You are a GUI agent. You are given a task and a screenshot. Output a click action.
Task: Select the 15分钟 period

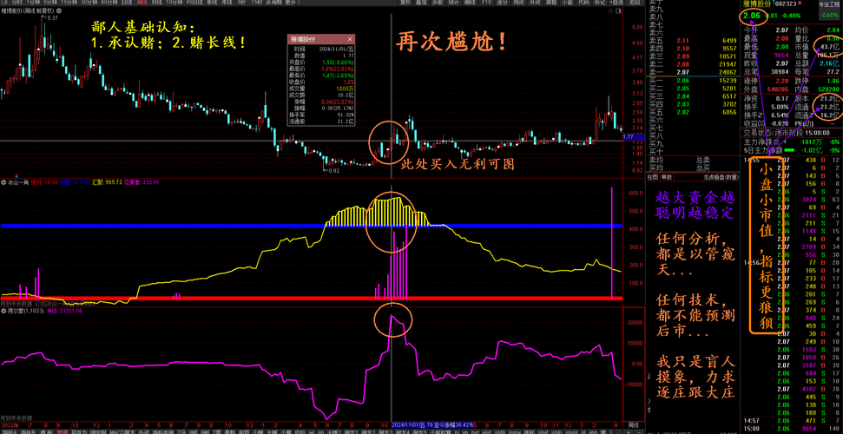(x=70, y=3)
